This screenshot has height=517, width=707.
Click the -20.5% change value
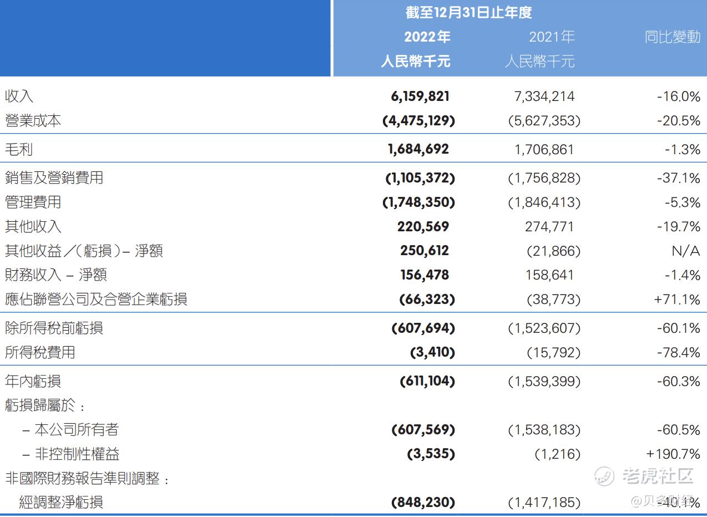pos(679,120)
